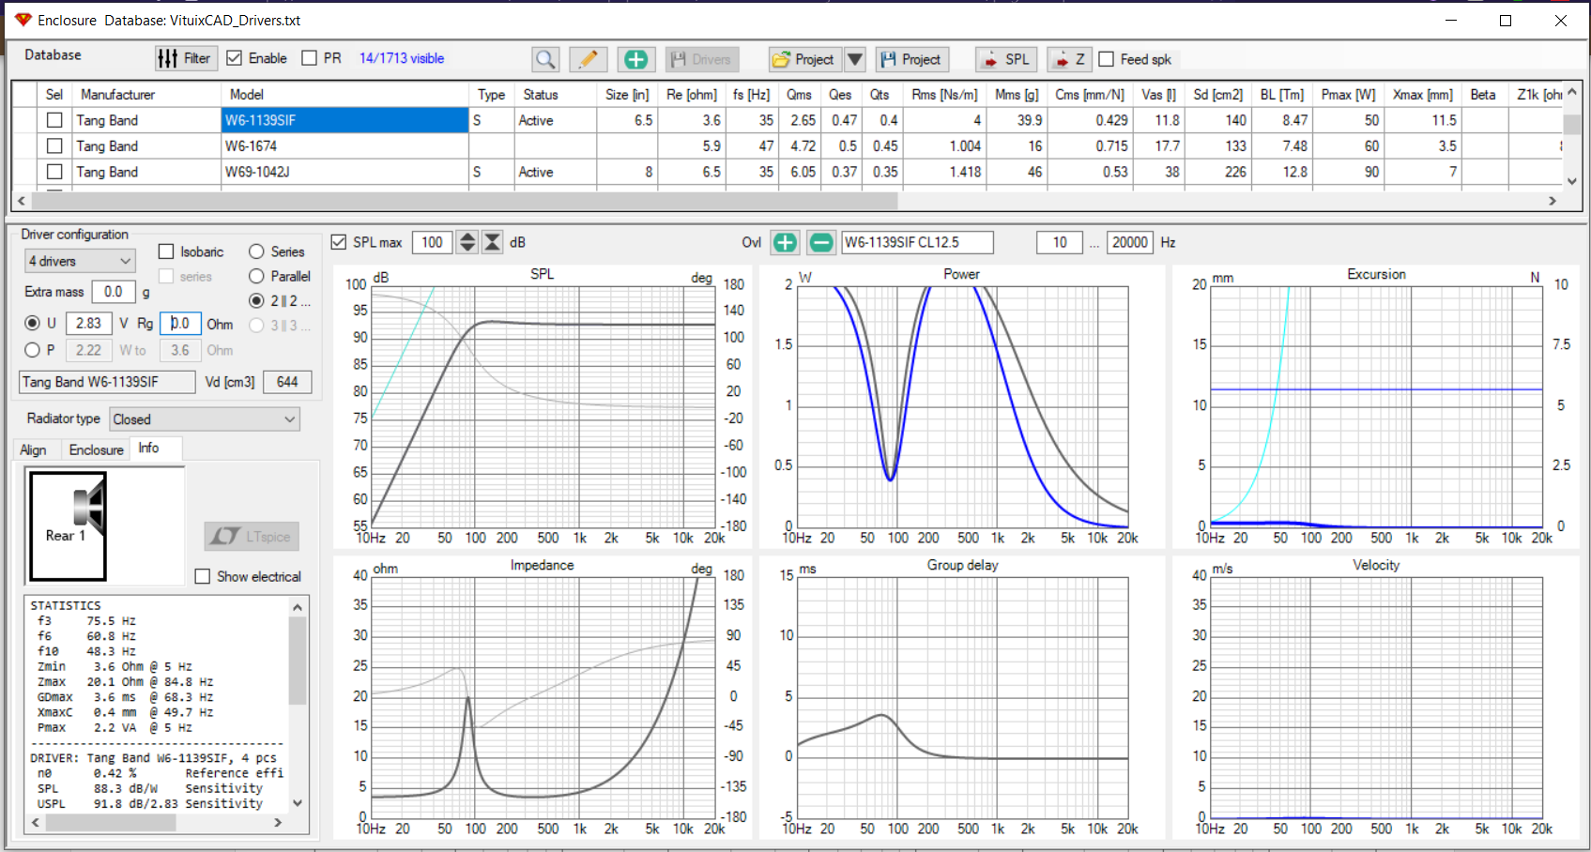
Task: Sort by Xmax [mm] column header
Action: 1423,95
